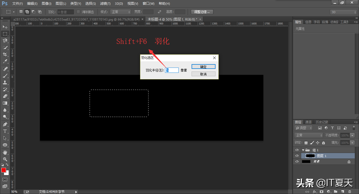Click the delete layer trash icon
The image size is (359, 194).
350,191
